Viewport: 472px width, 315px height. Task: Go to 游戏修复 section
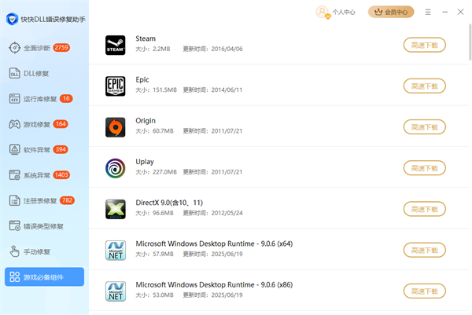[x=37, y=124]
